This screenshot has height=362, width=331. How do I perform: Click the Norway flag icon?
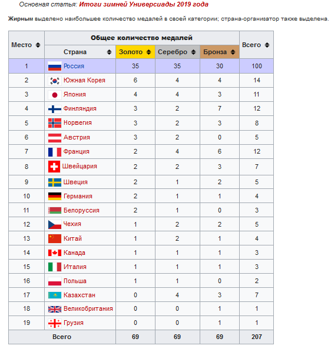point(55,123)
